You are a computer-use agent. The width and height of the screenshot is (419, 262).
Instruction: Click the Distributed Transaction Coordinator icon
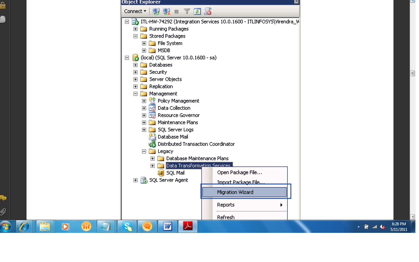click(x=152, y=144)
